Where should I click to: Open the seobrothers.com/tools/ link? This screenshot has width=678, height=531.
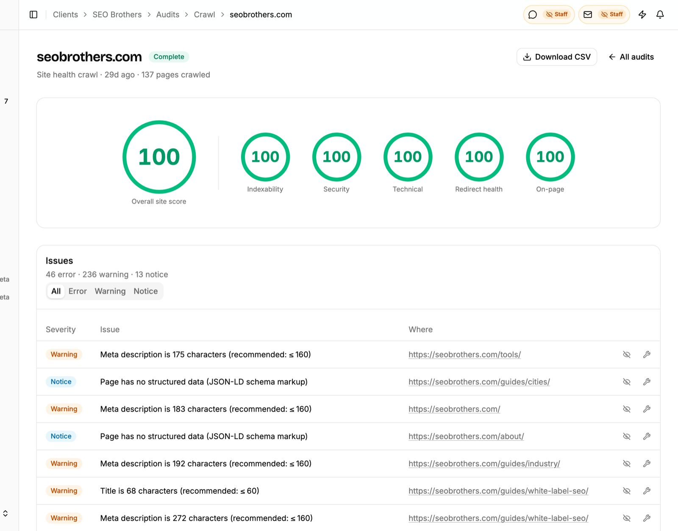464,355
